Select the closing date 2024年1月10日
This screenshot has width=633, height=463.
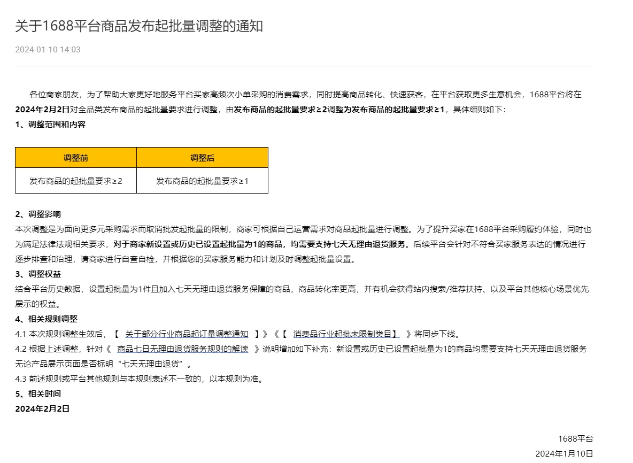565,454
